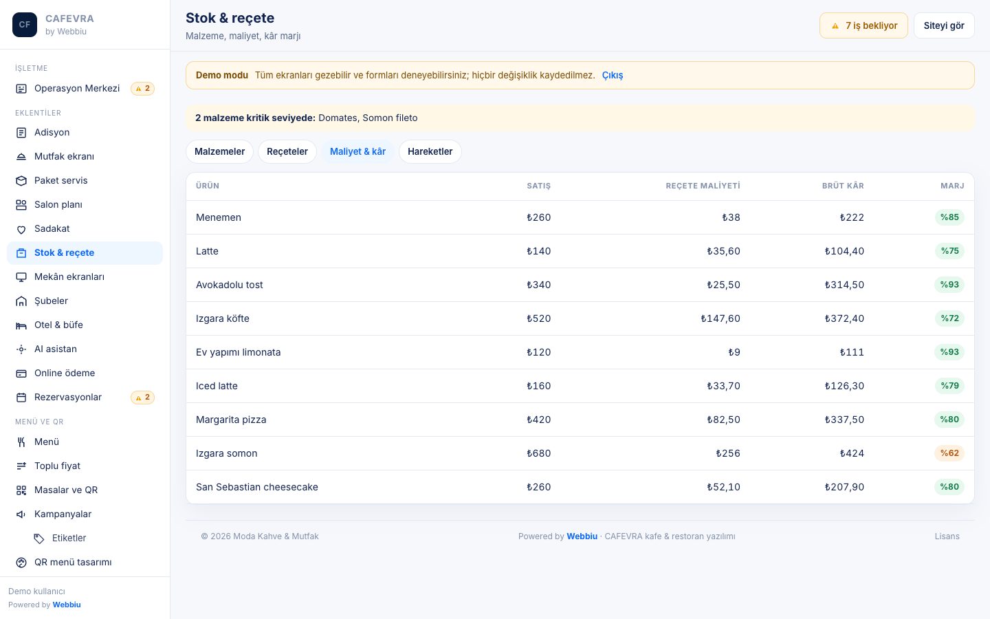Click the Online ödeme card icon
Viewport: 990px width, 619px height.
(x=21, y=373)
